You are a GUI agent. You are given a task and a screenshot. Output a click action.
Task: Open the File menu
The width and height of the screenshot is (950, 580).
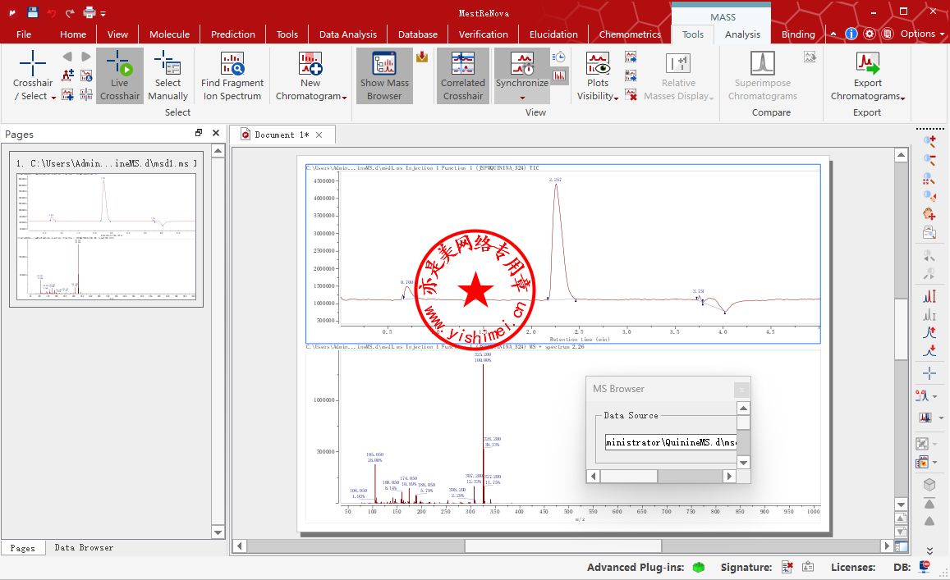pos(24,34)
